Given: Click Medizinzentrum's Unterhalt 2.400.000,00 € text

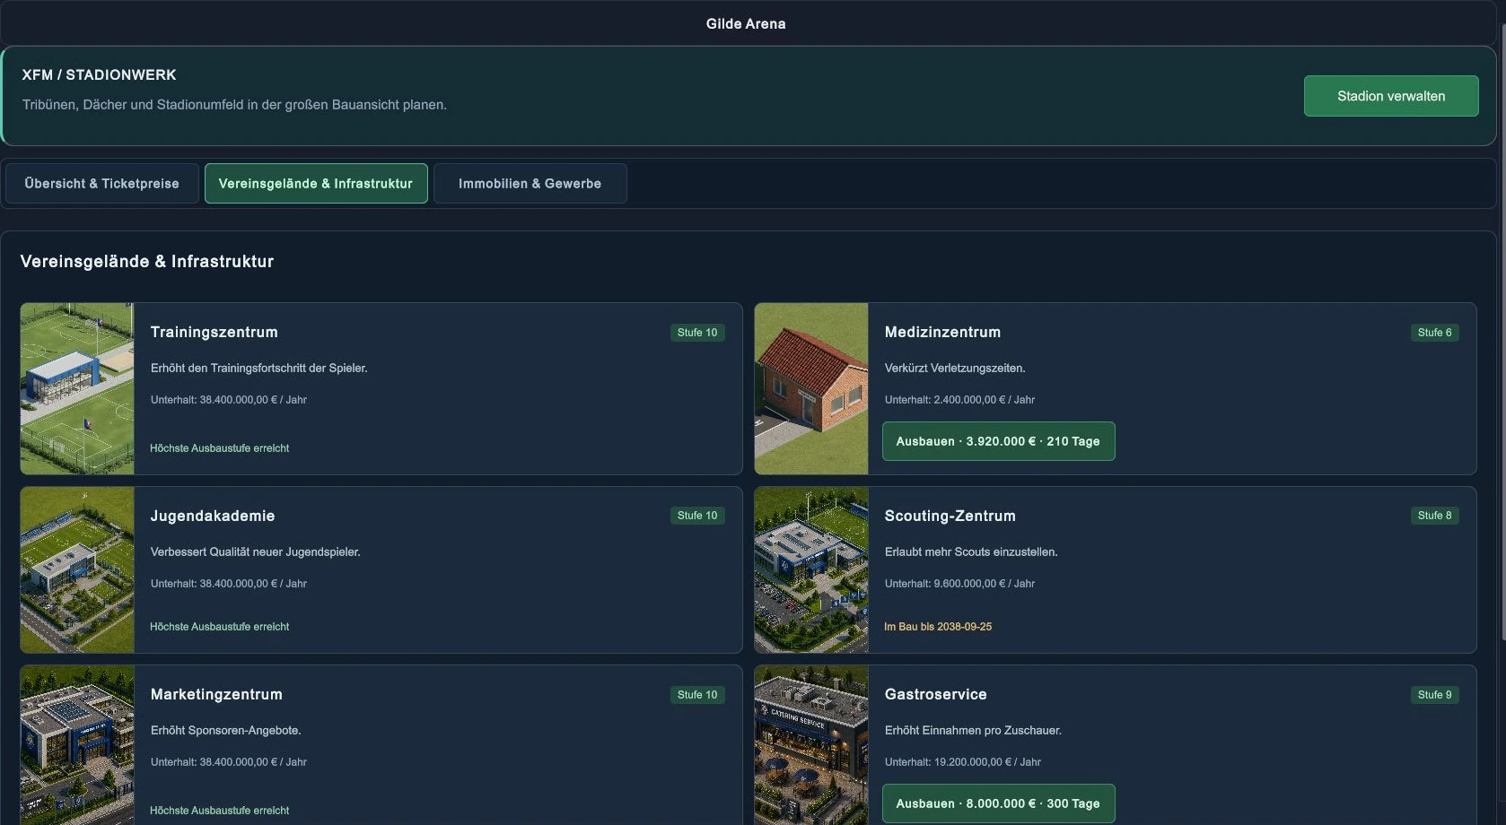Looking at the screenshot, I should click(x=959, y=400).
